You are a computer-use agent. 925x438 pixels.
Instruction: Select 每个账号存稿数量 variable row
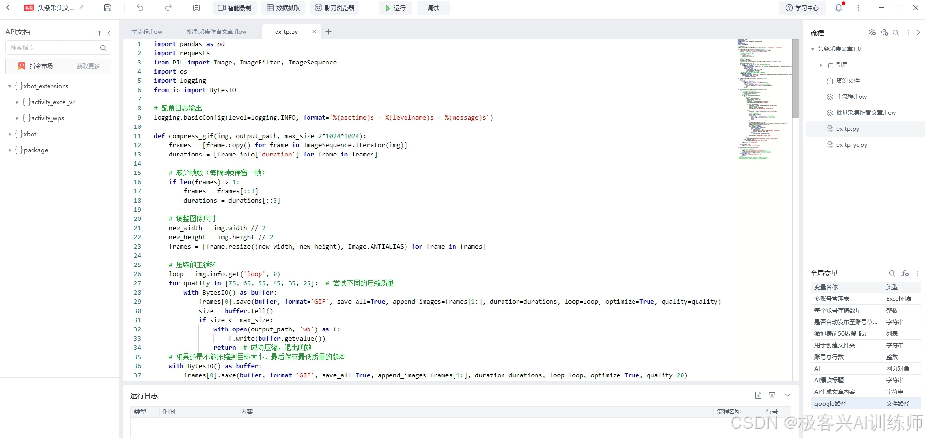(865, 311)
